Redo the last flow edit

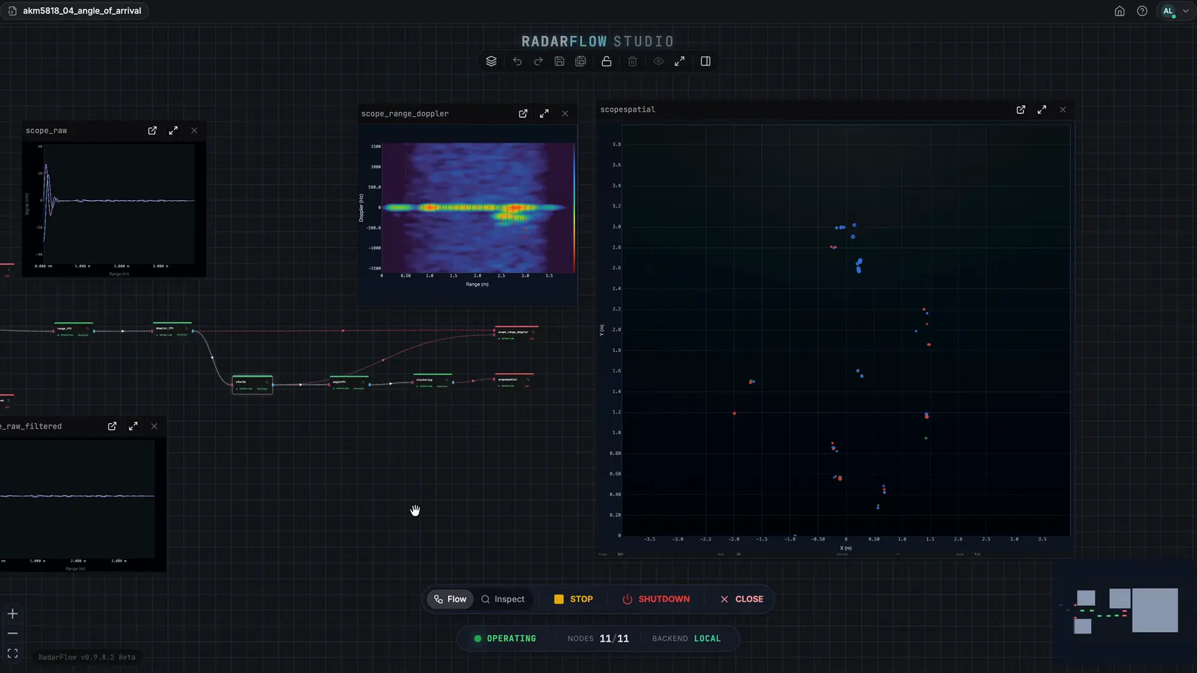click(x=538, y=61)
